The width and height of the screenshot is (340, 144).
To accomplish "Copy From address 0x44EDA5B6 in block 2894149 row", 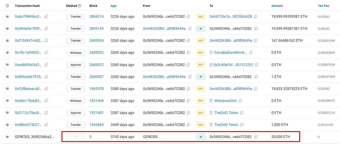I will coord(190,29).
